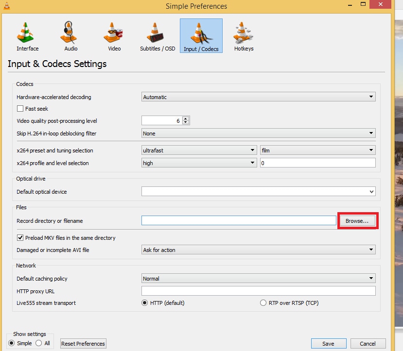Click the Record directory or filename field
Image resolution: width=403 pixels, height=351 pixels.
tap(239, 220)
